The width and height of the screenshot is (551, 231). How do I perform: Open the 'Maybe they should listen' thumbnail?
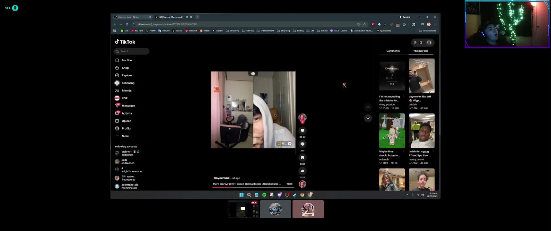click(392, 131)
